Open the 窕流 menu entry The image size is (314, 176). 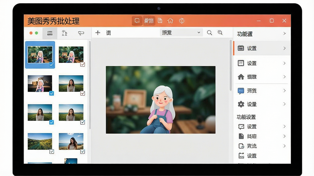[x=252, y=146]
